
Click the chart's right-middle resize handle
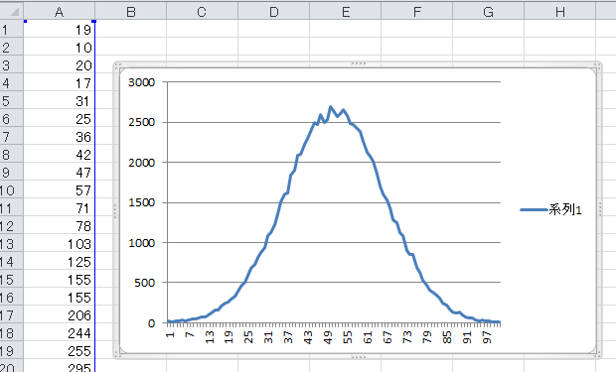click(600, 209)
